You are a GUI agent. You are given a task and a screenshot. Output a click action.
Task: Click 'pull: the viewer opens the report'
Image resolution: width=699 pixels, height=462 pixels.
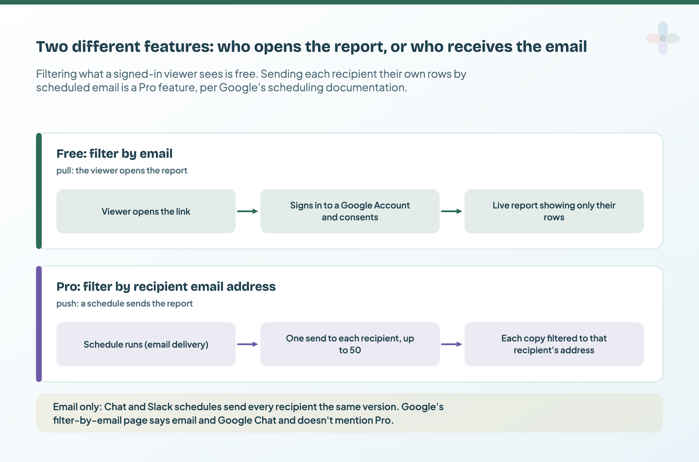122,171
